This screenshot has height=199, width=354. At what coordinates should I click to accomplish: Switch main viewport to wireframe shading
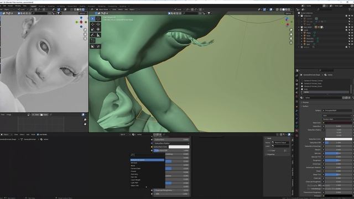click(280, 9)
